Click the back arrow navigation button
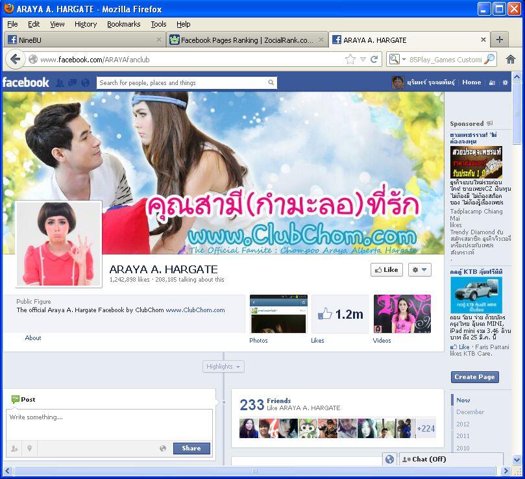This screenshot has height=479, width=525. pos(16,59)
